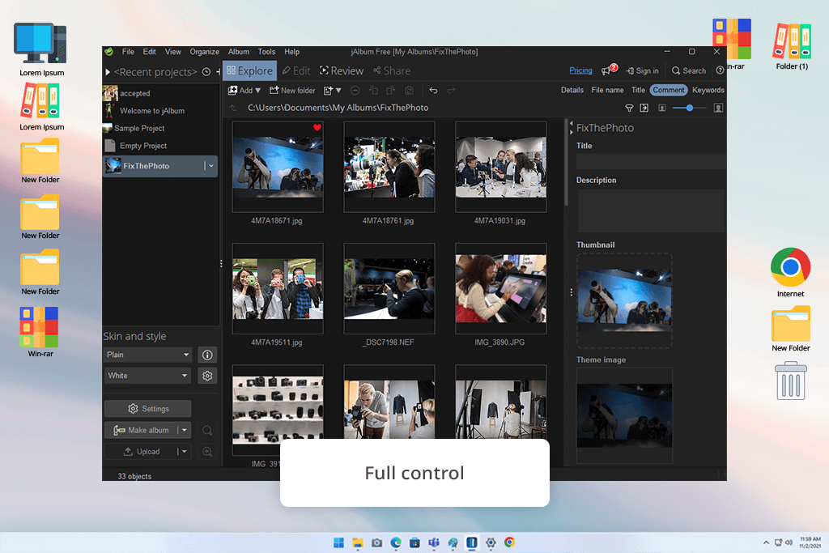Viewport: 829px width, 553px height.
Task: Open the Tools menu
Action: [x=266, y=52]
